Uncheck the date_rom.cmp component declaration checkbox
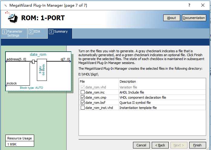 point(83,97)
